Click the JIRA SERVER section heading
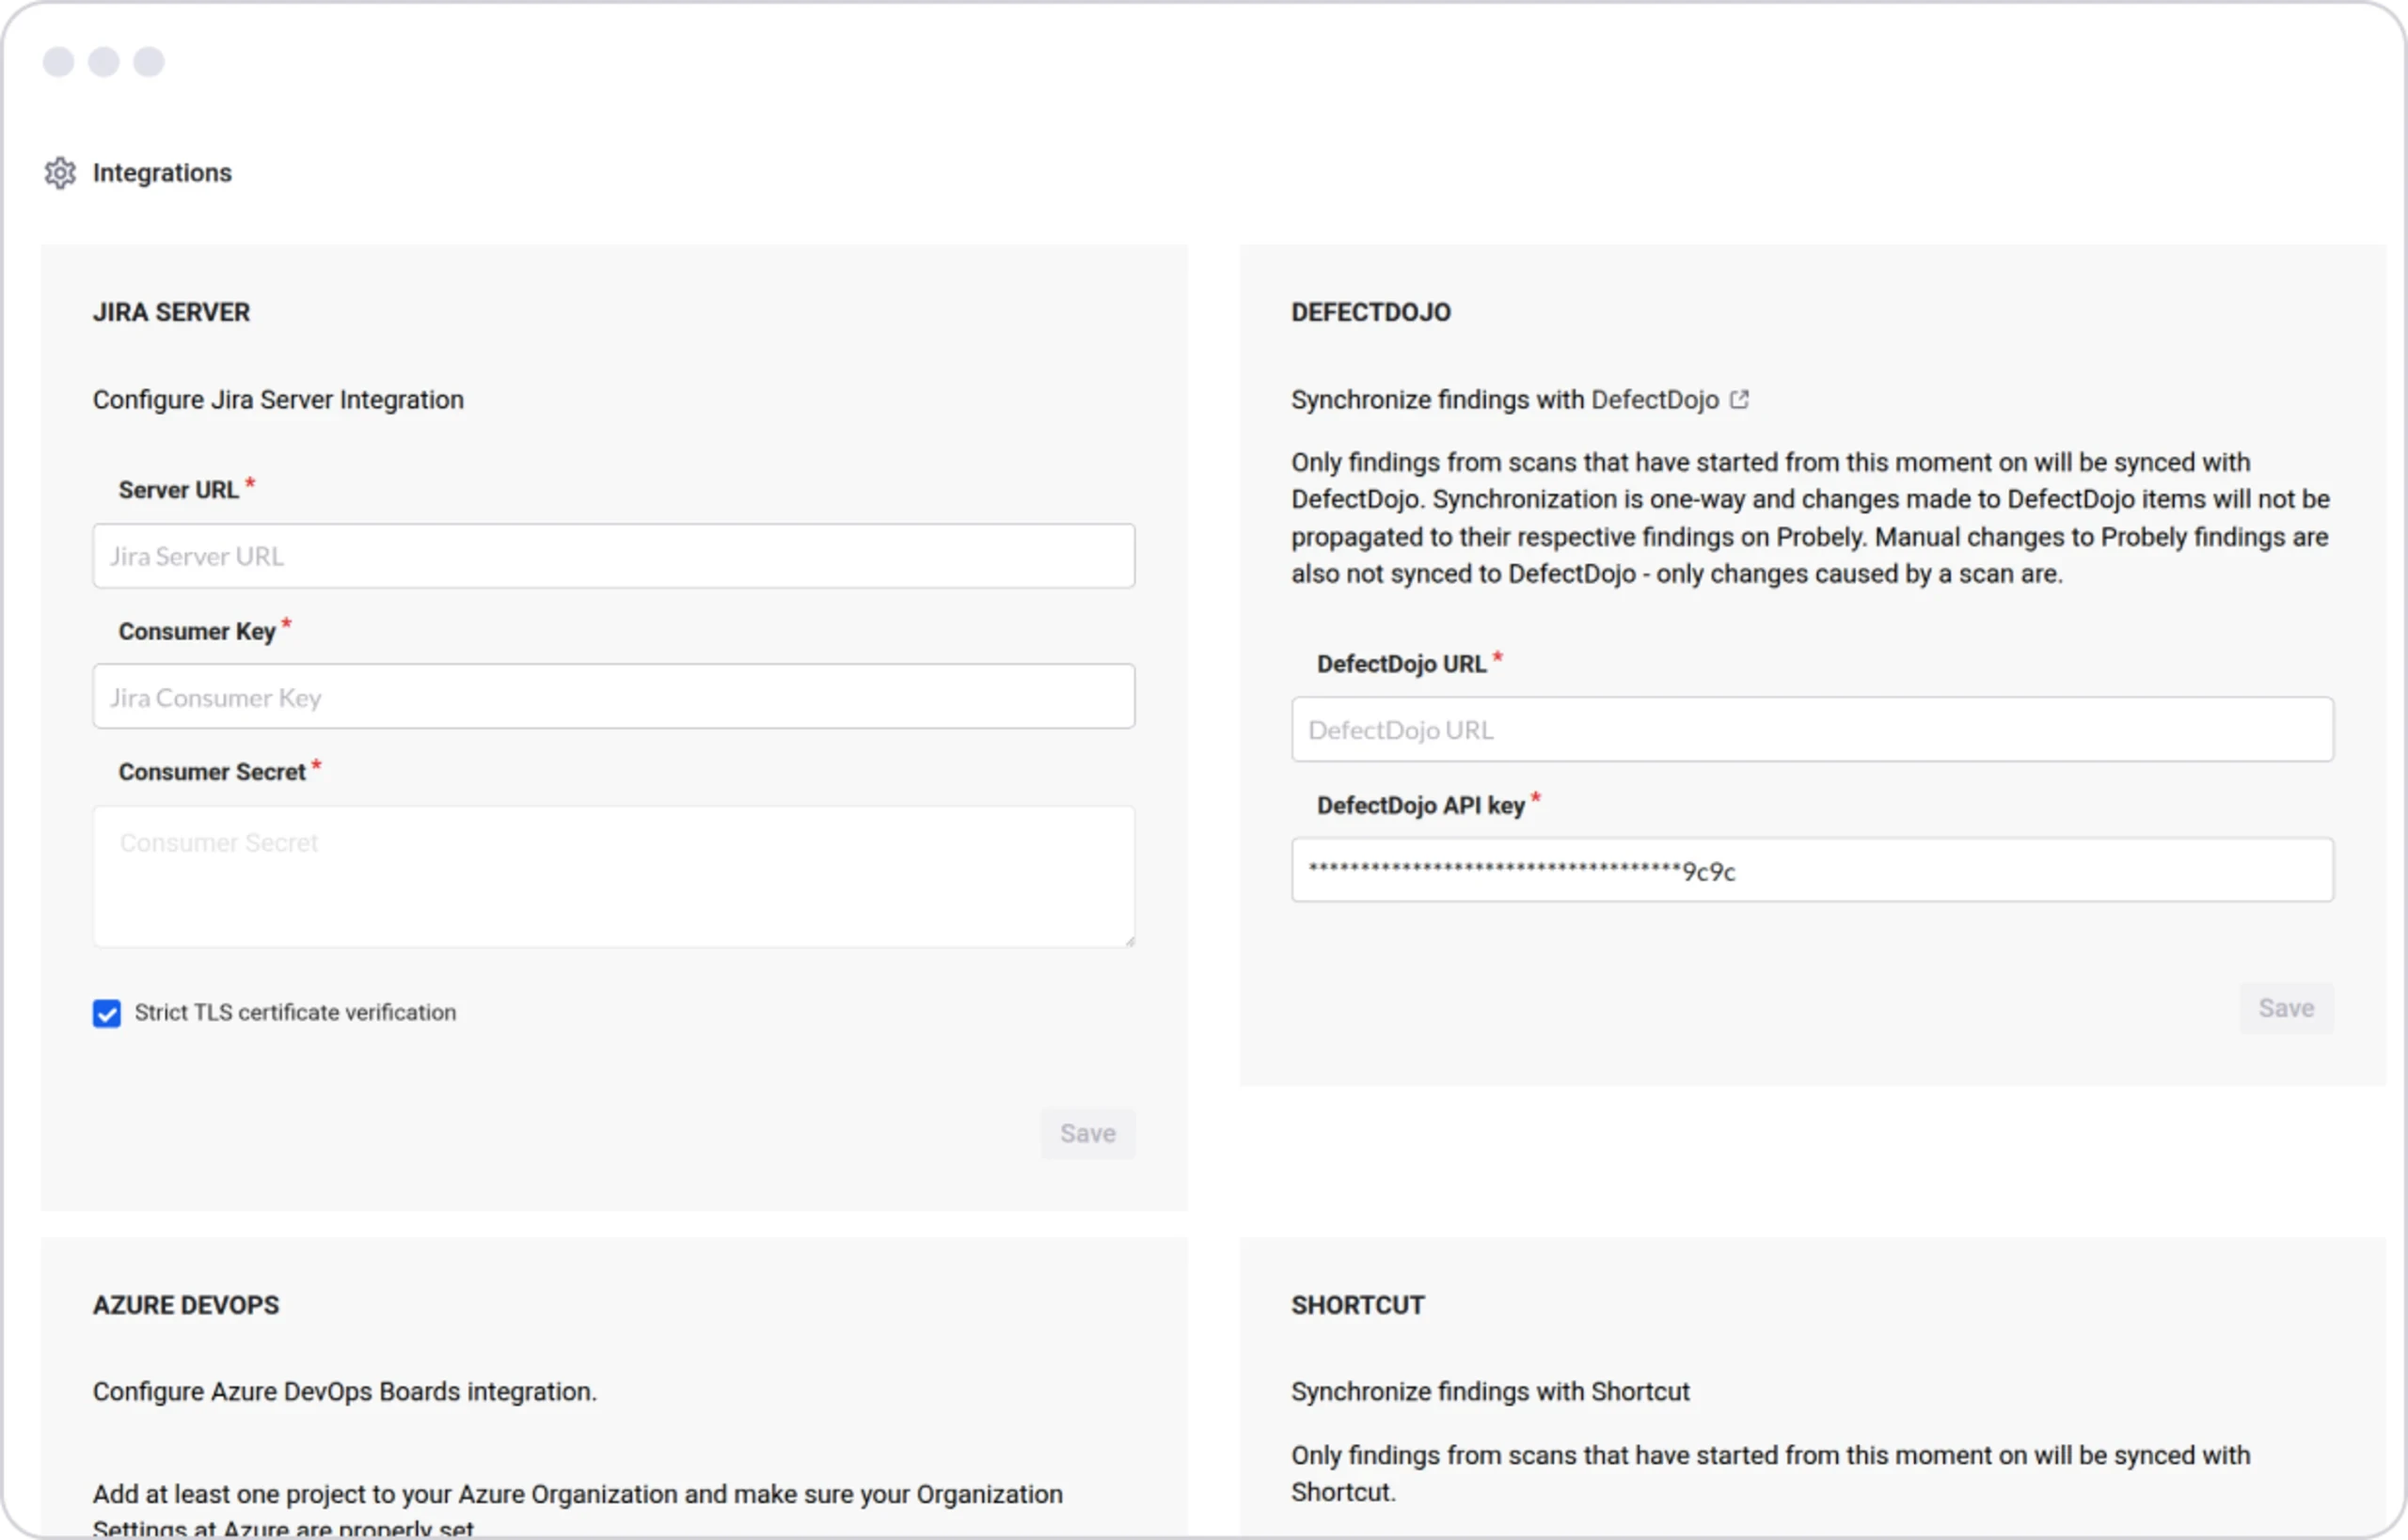Viewport: 2408px width, 1540px height. point(170,311)
